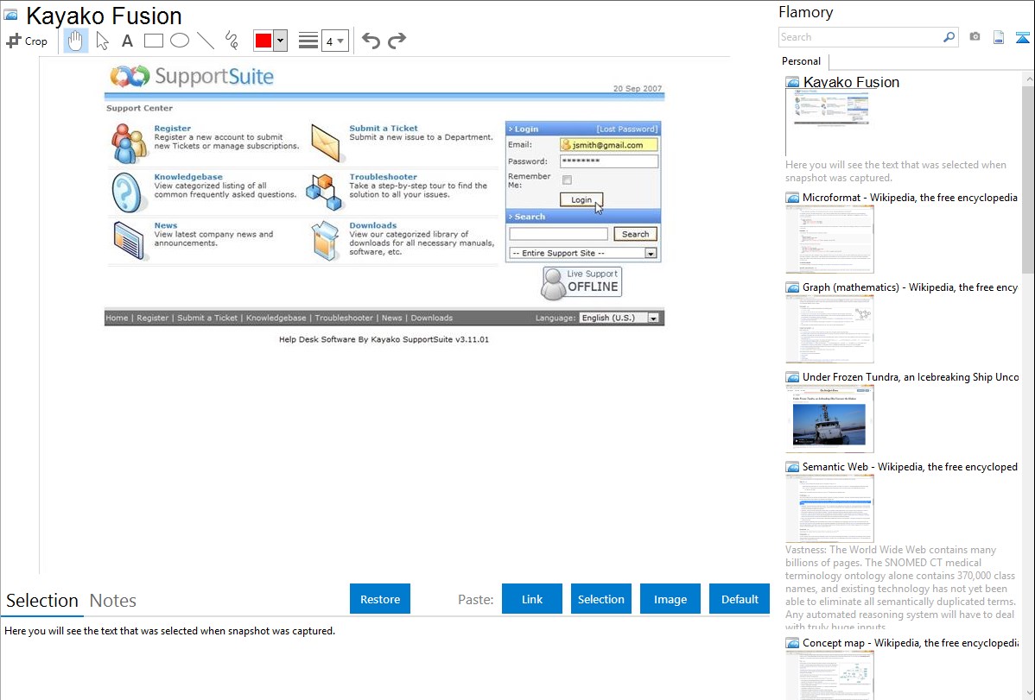The width and height of the screenshot is (1035, 700).
Task: Click the Submit a Ticket envelope icon
Action: tap(326, 142)
